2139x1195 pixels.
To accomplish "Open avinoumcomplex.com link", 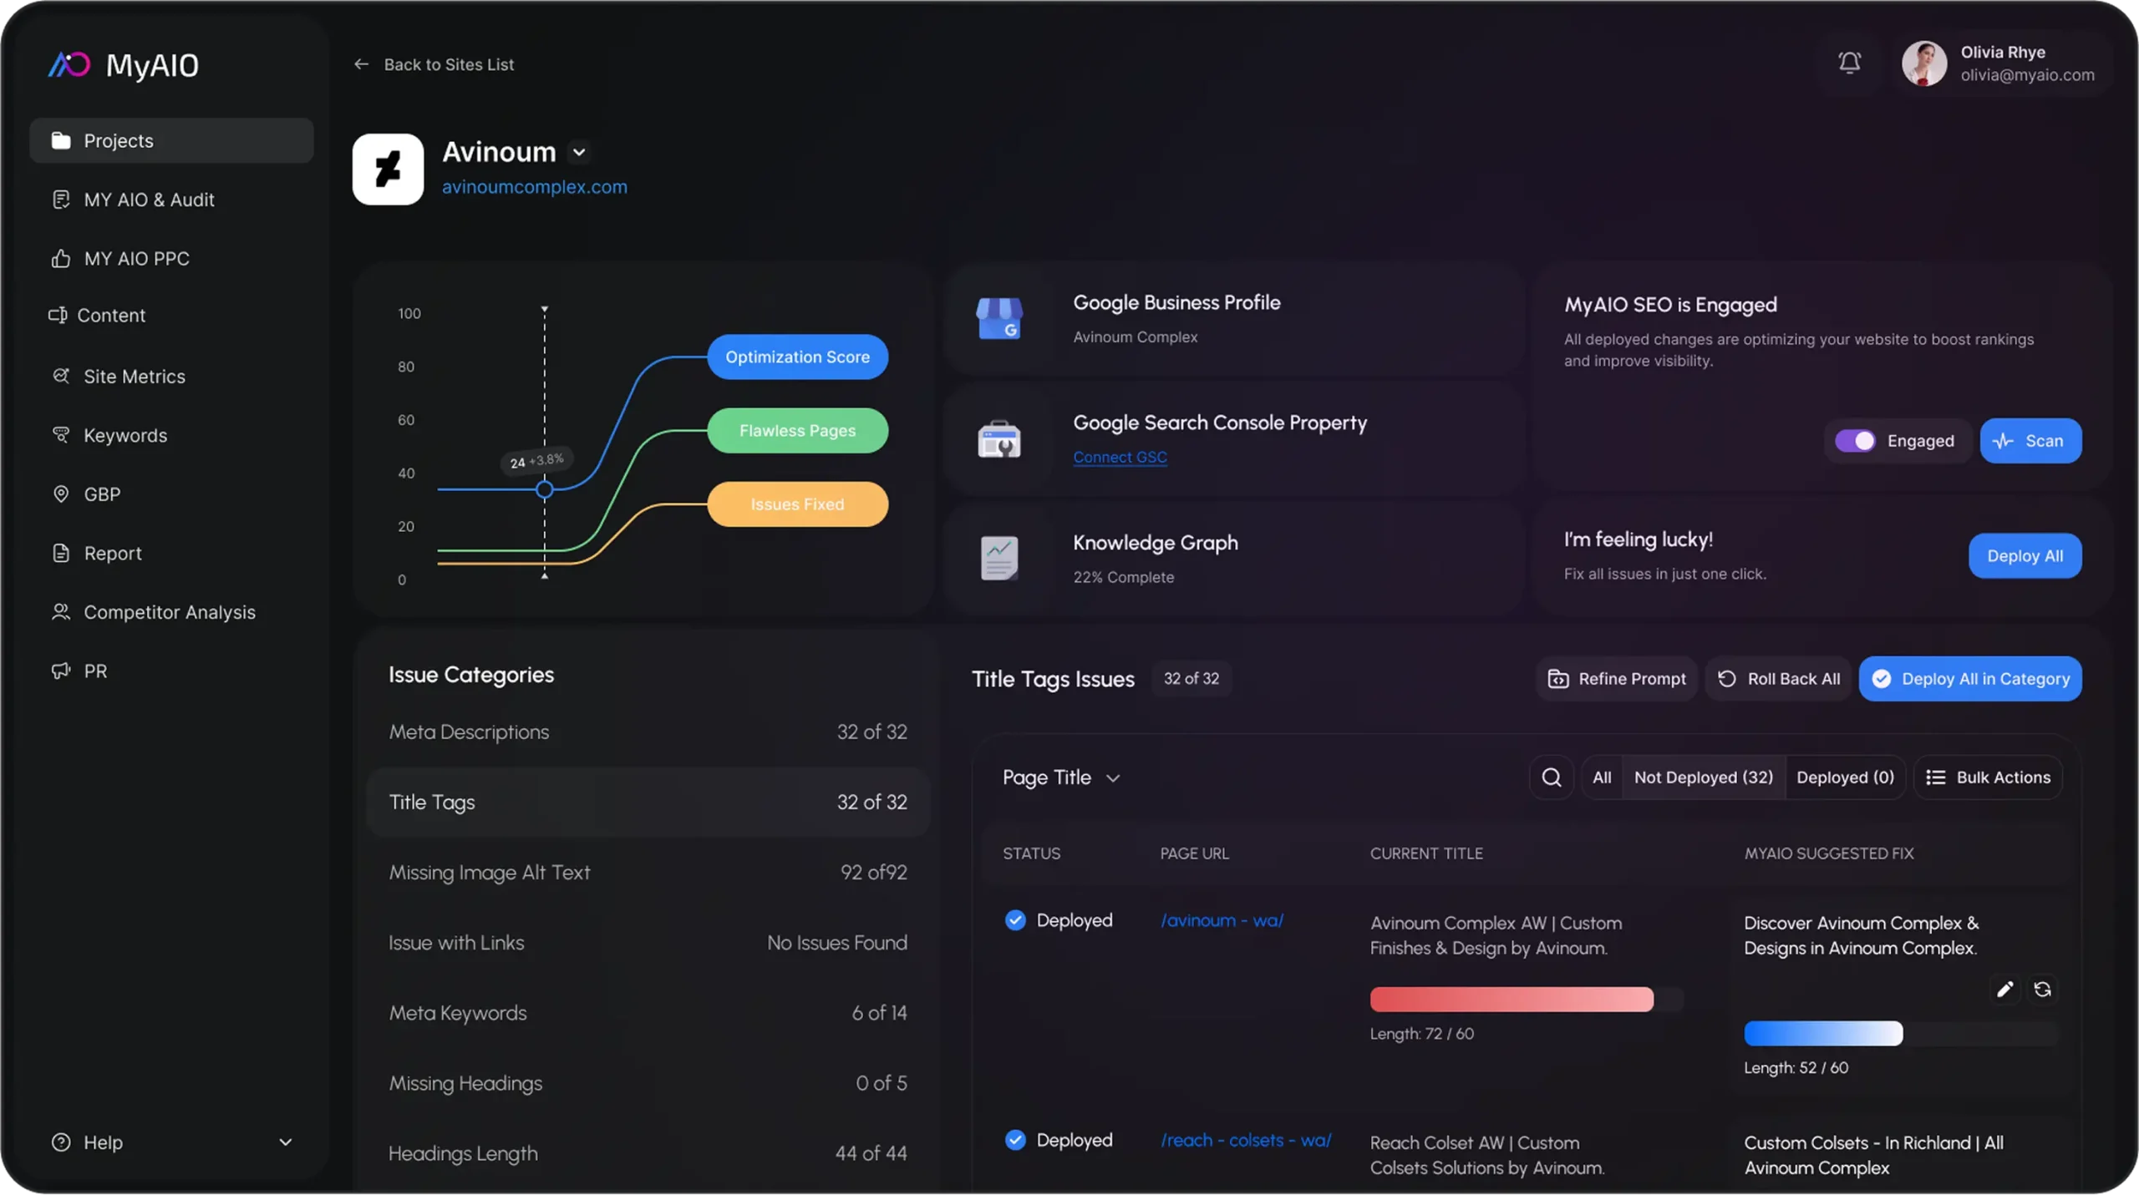I will (x=534, y=187).
